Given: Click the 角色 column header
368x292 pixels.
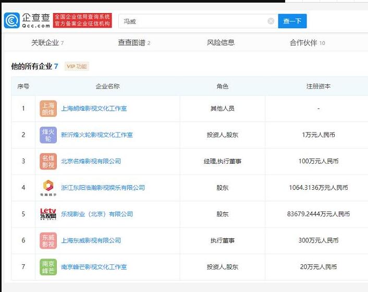Looking at the screenshot, I should pos(223,87).
